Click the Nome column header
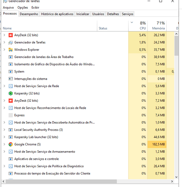The height and width of the screenshot is (187, 182). 7,28
